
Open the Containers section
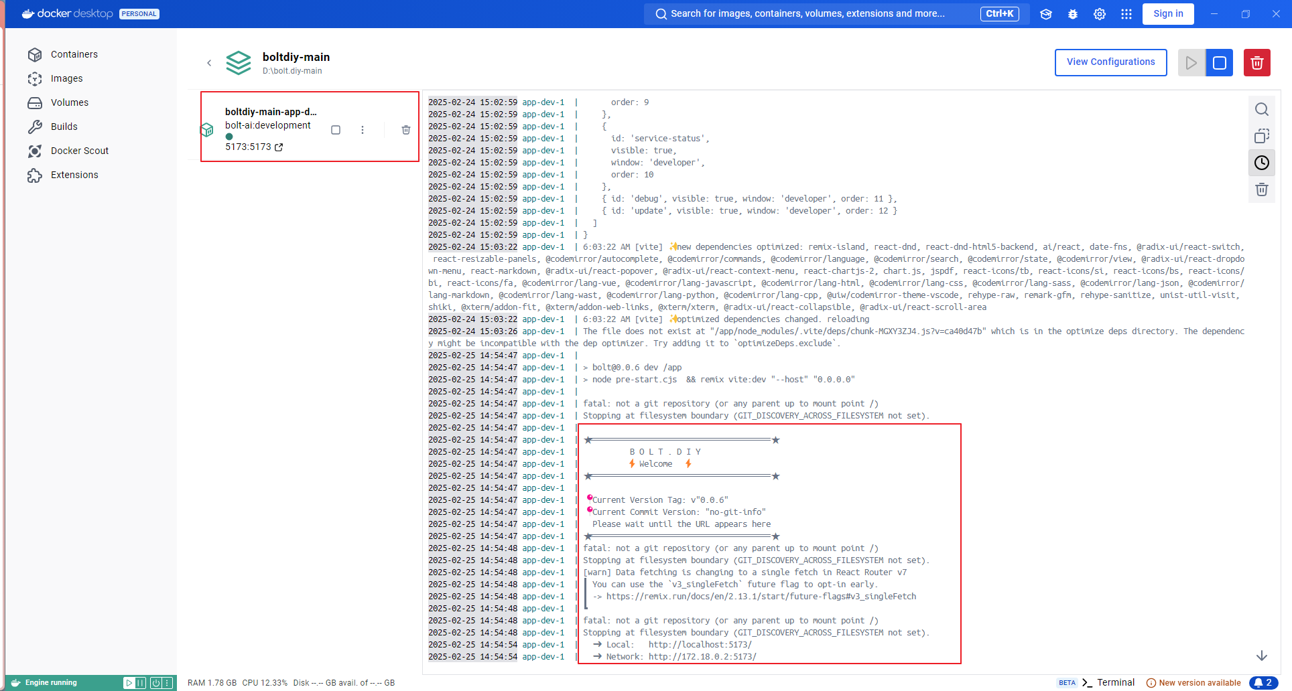(74, 54)
